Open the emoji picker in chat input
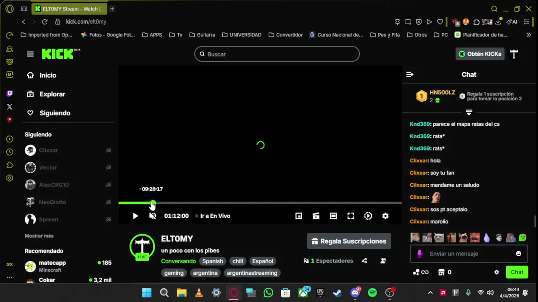Screen dimensions: 538x302 (x=519, y=254)
